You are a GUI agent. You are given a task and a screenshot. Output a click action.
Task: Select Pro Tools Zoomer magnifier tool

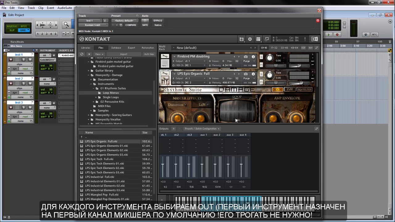coord(66,25)
